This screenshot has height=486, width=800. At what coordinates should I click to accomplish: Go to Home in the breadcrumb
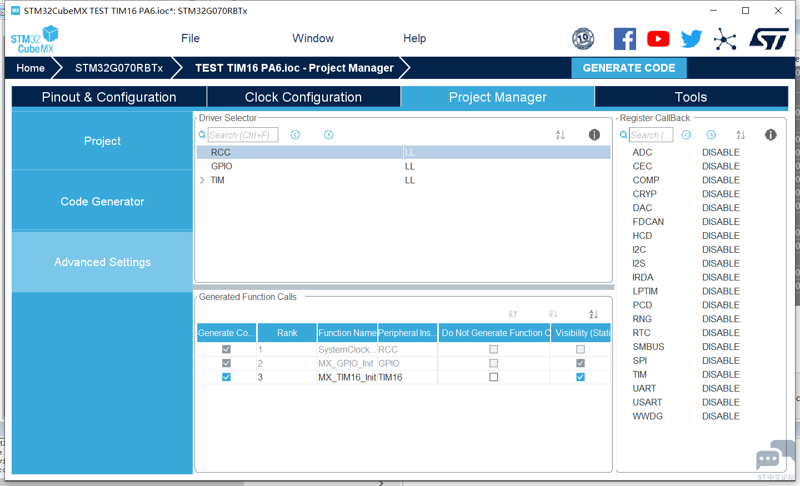[x=31, y=68]
